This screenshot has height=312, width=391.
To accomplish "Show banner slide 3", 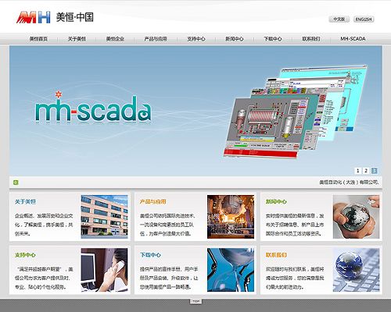I will tap(374, 171).
